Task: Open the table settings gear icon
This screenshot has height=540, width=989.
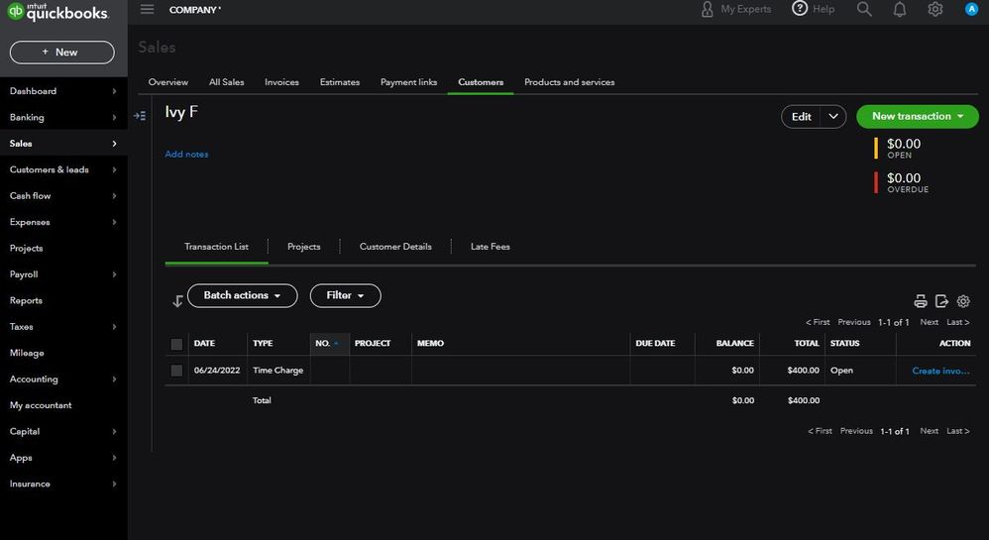Action: pos(963,301)
